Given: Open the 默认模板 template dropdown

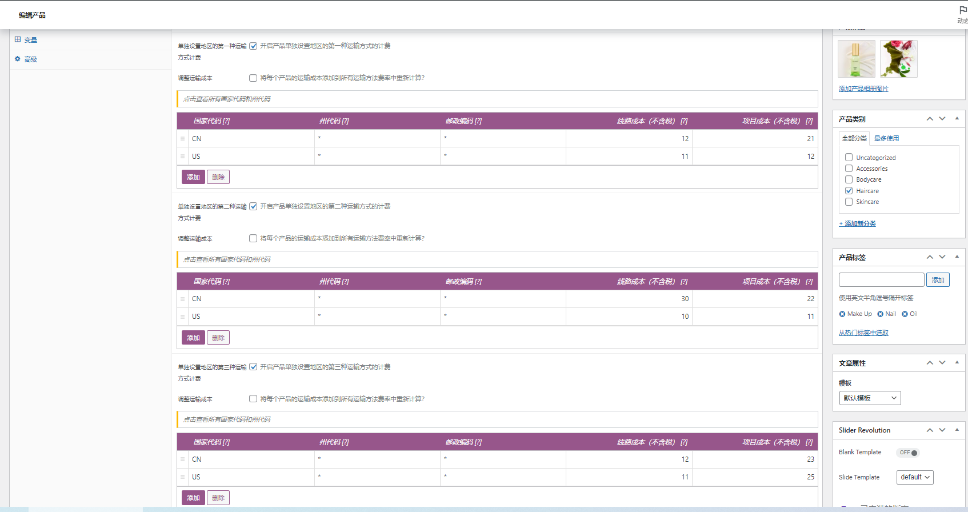Looking at the screenshot, I should [x=869, y=398].
